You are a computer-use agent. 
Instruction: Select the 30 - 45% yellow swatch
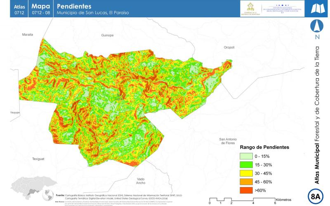point(246,173)
